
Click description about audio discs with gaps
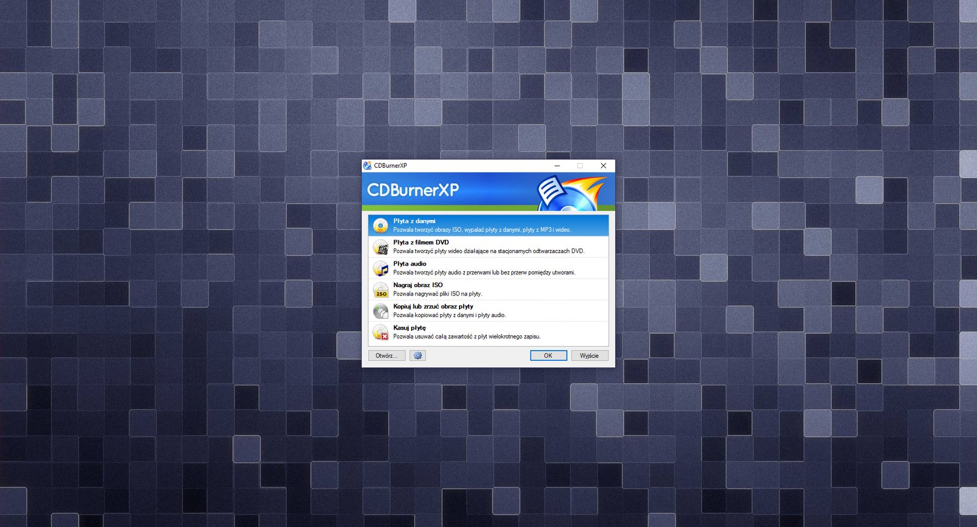pos(484,272)
